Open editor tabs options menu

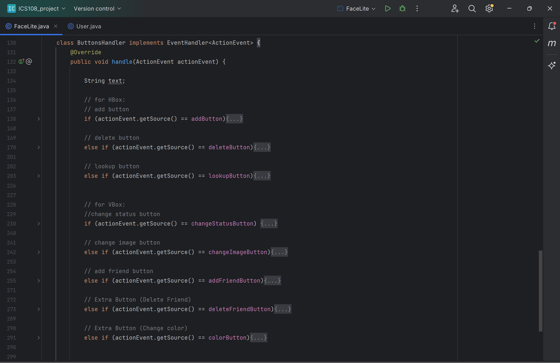tap(535, 26)
